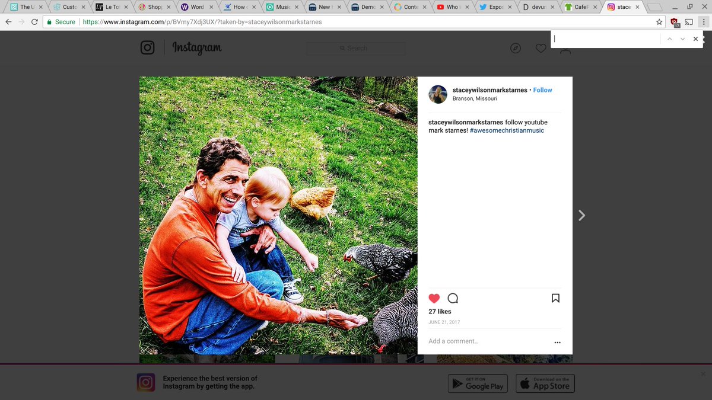Reload the page

tap(35, 22)
